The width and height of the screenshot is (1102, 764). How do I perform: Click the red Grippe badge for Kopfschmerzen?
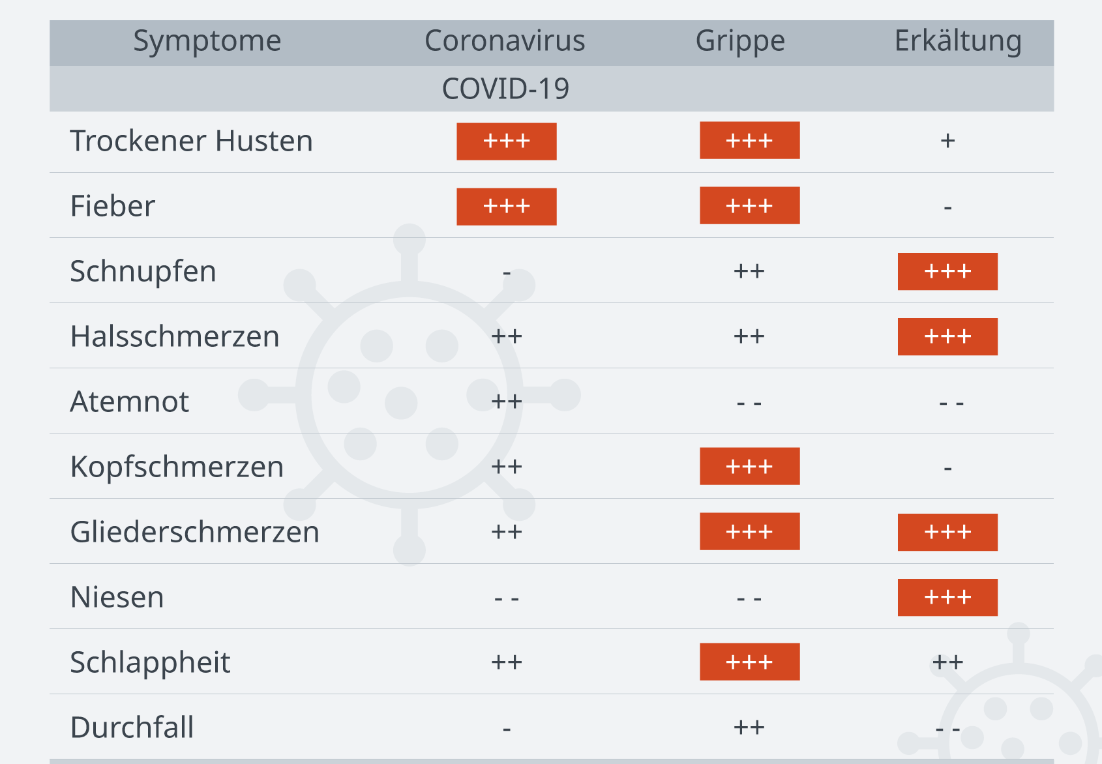[750, 466]
